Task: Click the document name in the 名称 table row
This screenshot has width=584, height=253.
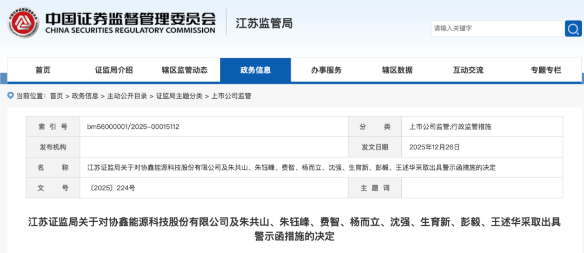Action: point(291,168)
